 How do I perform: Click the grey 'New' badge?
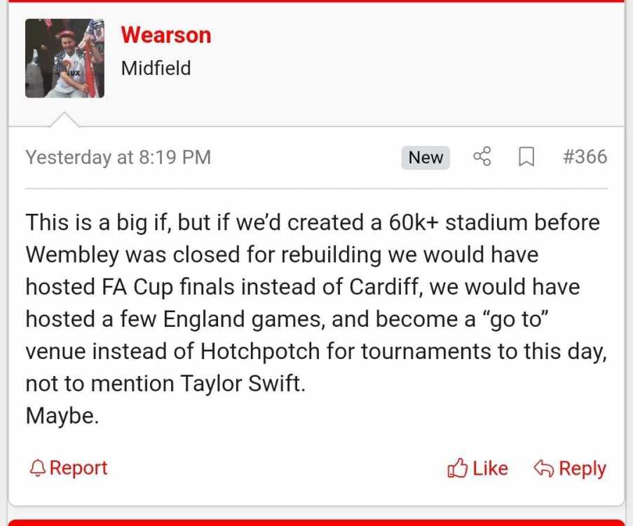pos(426,158)
